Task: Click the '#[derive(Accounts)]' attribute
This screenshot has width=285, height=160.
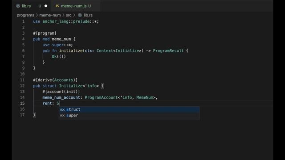Action: pyautogui.click(x=55, y=80)
